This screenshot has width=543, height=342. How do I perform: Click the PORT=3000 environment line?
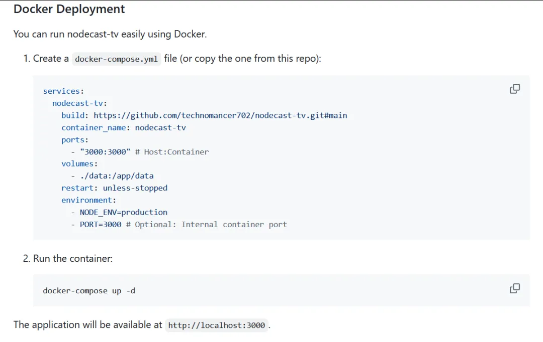(179, 225)
